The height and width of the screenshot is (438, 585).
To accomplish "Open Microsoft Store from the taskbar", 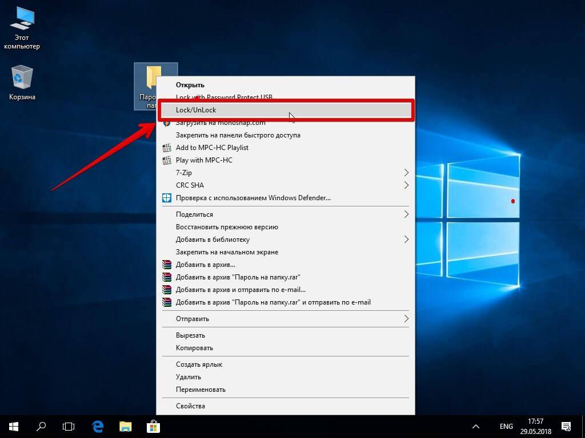I will point(153,427).
